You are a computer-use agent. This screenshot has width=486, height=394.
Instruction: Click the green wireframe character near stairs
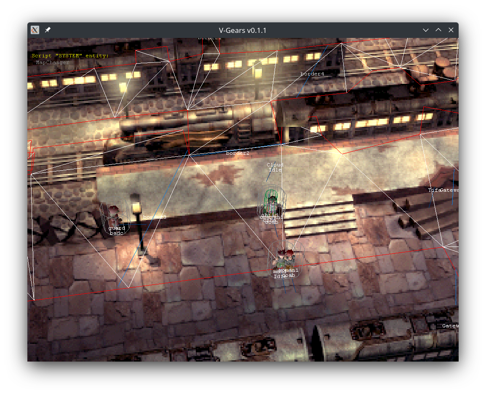[271, 201]
